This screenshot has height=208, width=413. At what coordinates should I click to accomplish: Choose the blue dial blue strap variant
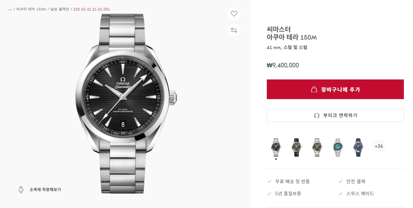point(358,147)
